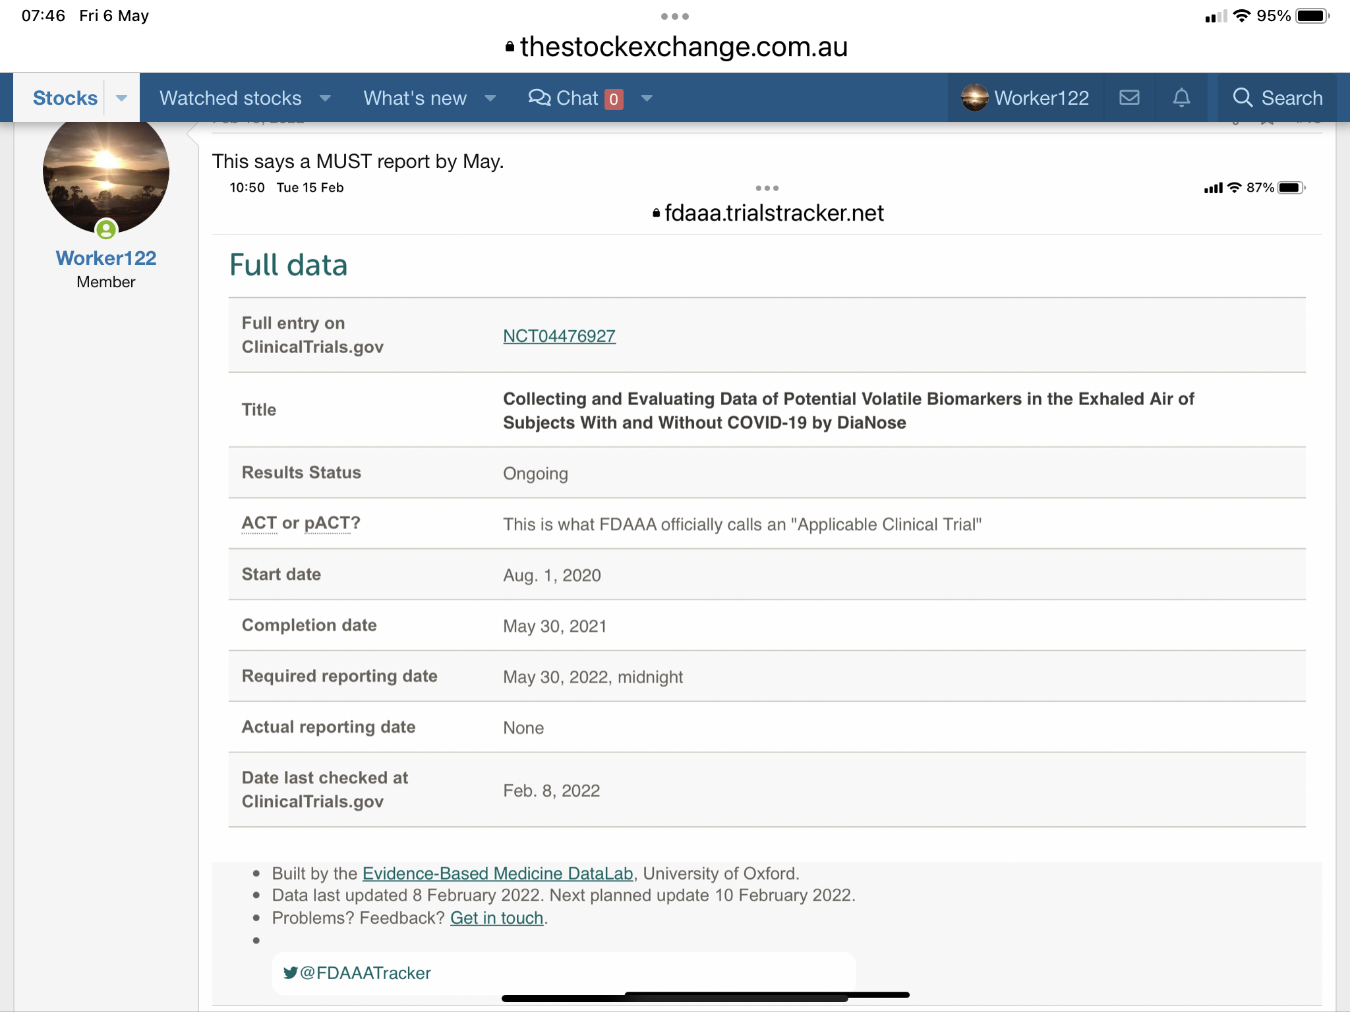Expand the What's new dropdown arrow
The height and width of the screenshot is (1012, 1350).
point(490,98)
